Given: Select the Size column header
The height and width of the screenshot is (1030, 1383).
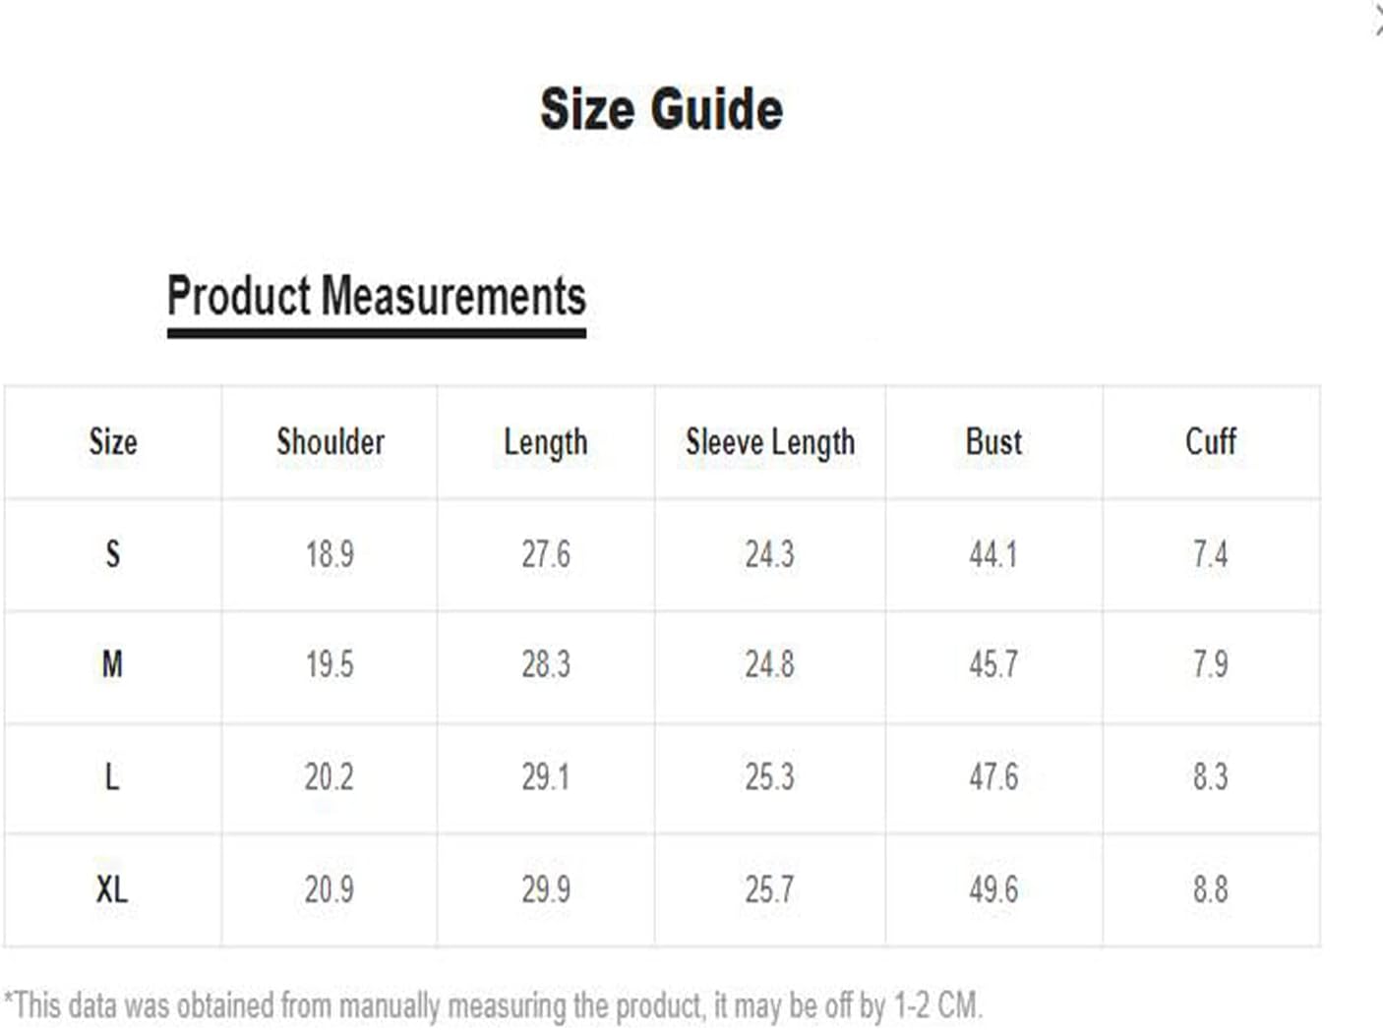Looking at the screenshot, I should coord(113,442).
